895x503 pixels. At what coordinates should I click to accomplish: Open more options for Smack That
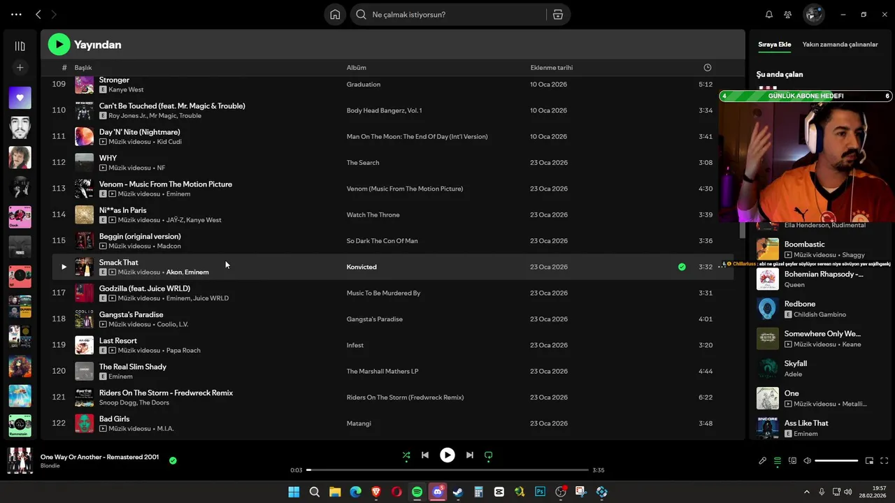pyautogui.click(x=722, y=267)
